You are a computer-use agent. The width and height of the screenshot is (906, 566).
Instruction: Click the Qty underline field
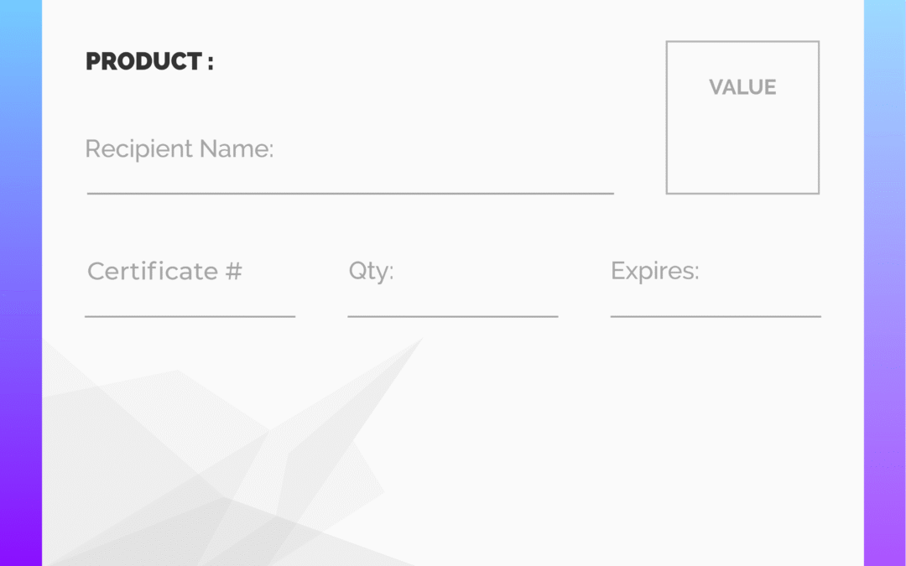(453, 316)
